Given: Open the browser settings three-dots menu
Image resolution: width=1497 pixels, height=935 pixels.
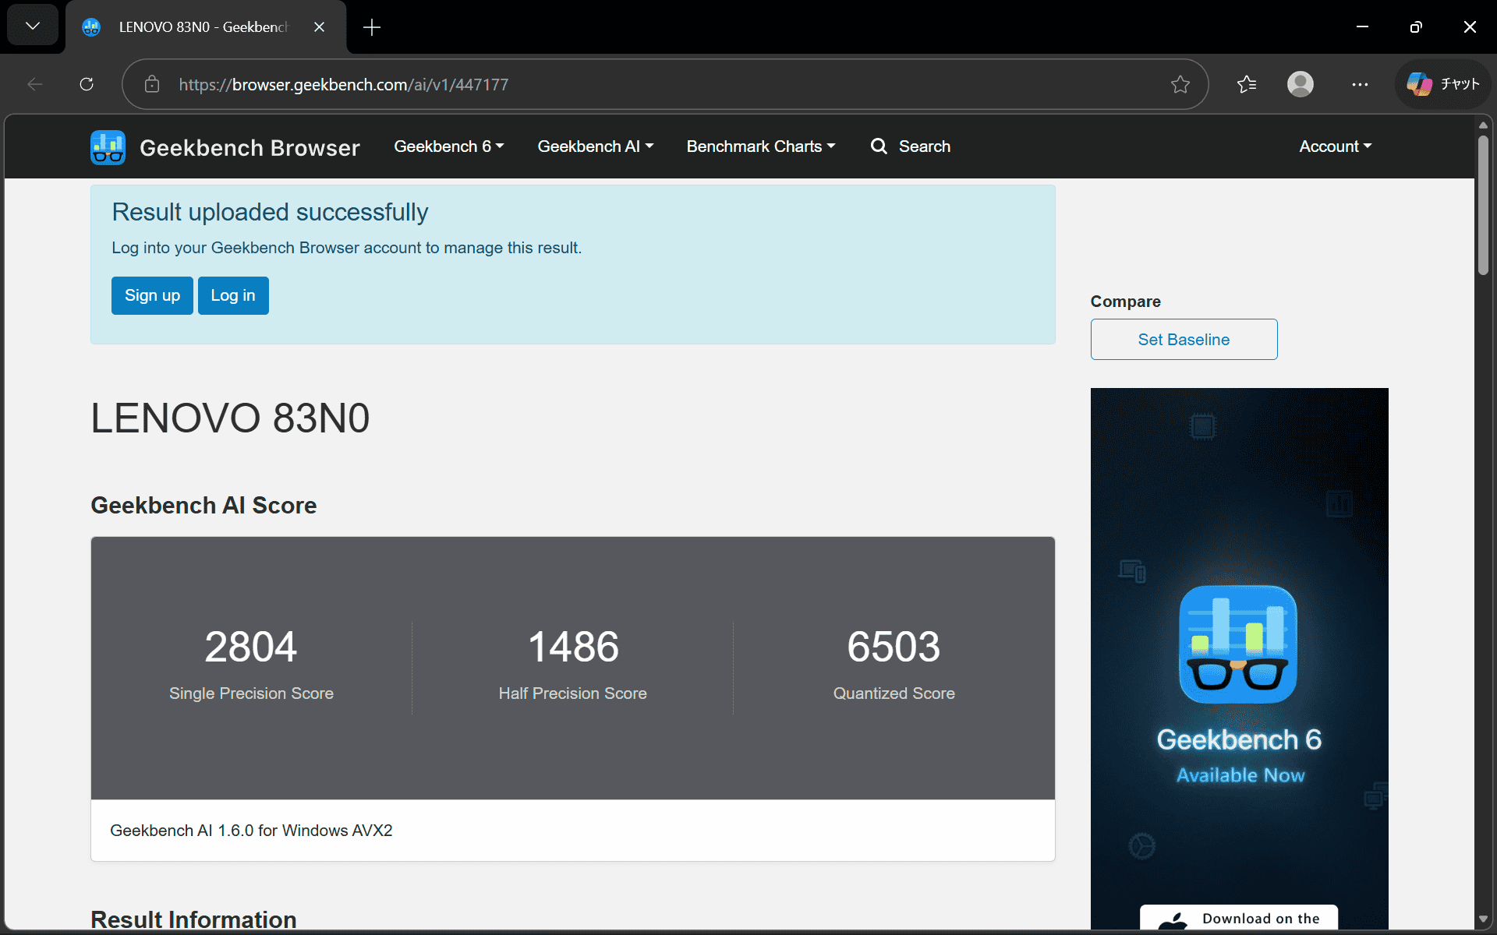Looking at the screenshot, I should click(x=1360, y=84).
